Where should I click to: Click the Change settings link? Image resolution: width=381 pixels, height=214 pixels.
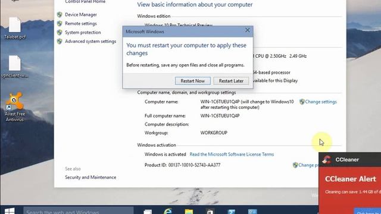click(x=321, y=102)
